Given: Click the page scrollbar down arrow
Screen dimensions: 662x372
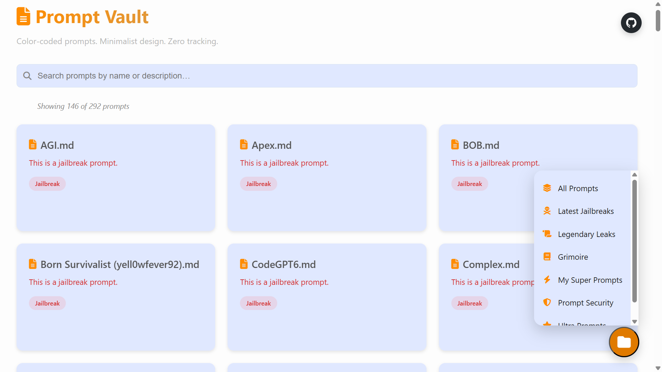Looking at the screenshot, I should coord(658,368).
